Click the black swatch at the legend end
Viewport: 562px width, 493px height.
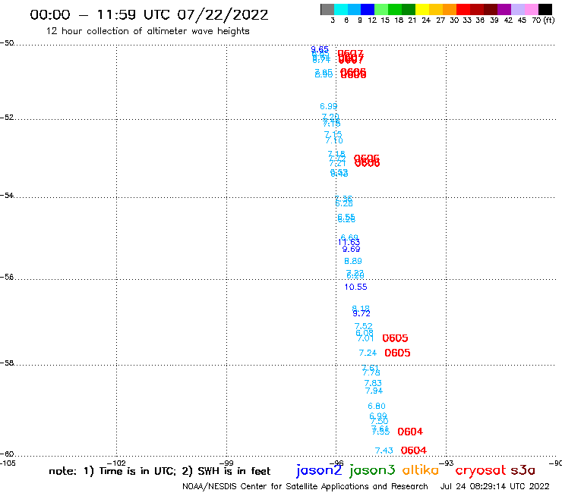[545, 9]
